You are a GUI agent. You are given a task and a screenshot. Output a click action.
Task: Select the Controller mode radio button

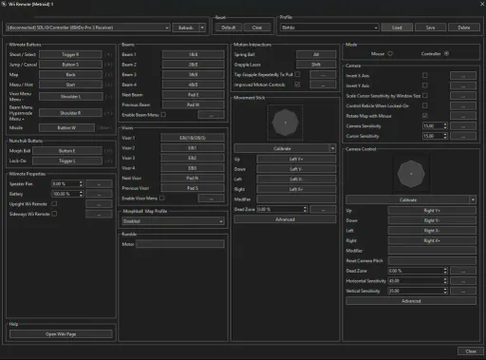coord(446,53)
